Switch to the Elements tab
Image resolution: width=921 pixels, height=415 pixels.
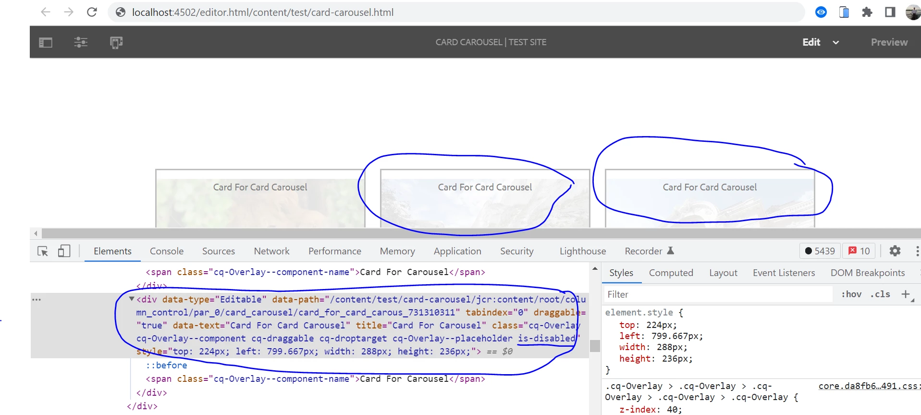(112, 251)
